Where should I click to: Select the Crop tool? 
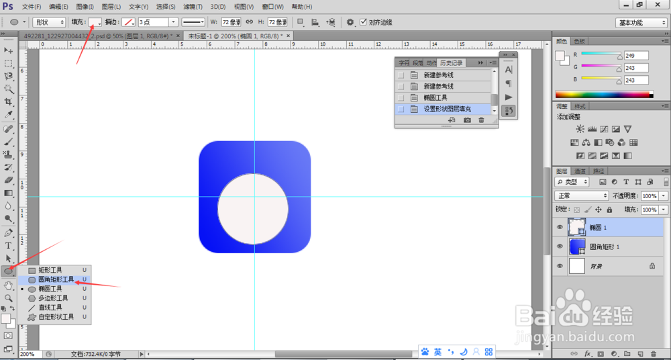click(8, 102)
